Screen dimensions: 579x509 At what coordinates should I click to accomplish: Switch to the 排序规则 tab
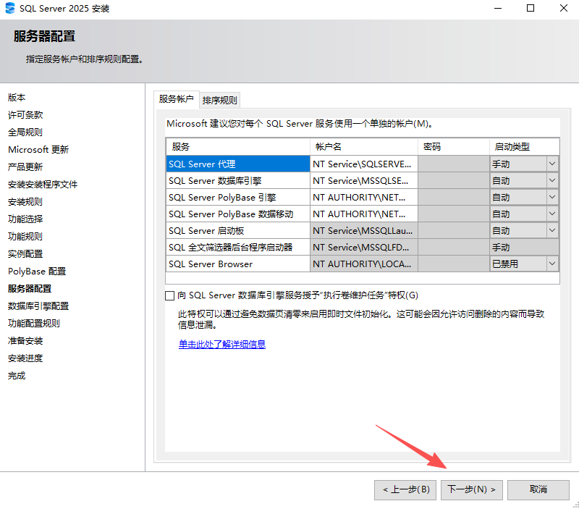click(219, 100)
